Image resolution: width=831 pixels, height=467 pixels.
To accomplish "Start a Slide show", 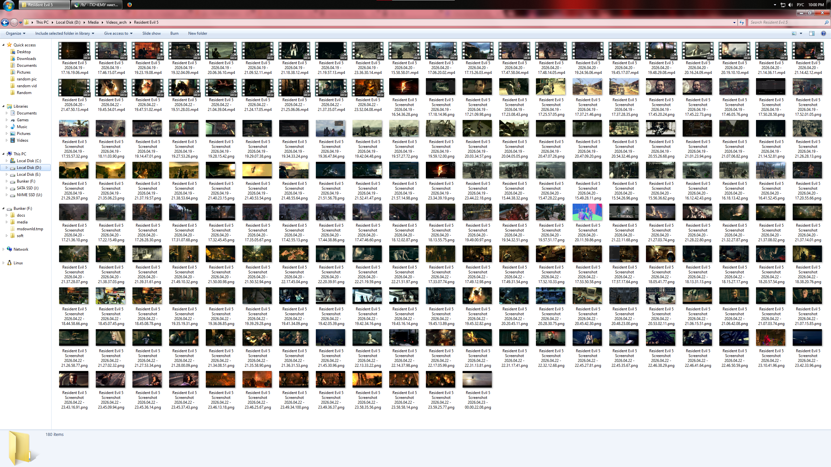I will pyautogui.click(x=151, y=33).
